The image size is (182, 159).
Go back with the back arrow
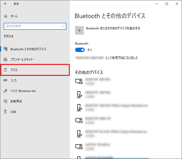coord(5,4)
